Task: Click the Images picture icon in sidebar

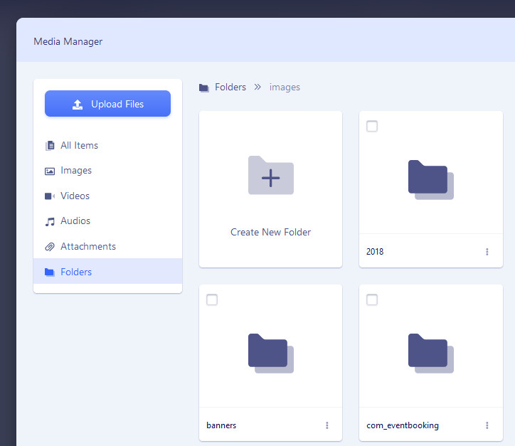Action: tap(50, 171)
